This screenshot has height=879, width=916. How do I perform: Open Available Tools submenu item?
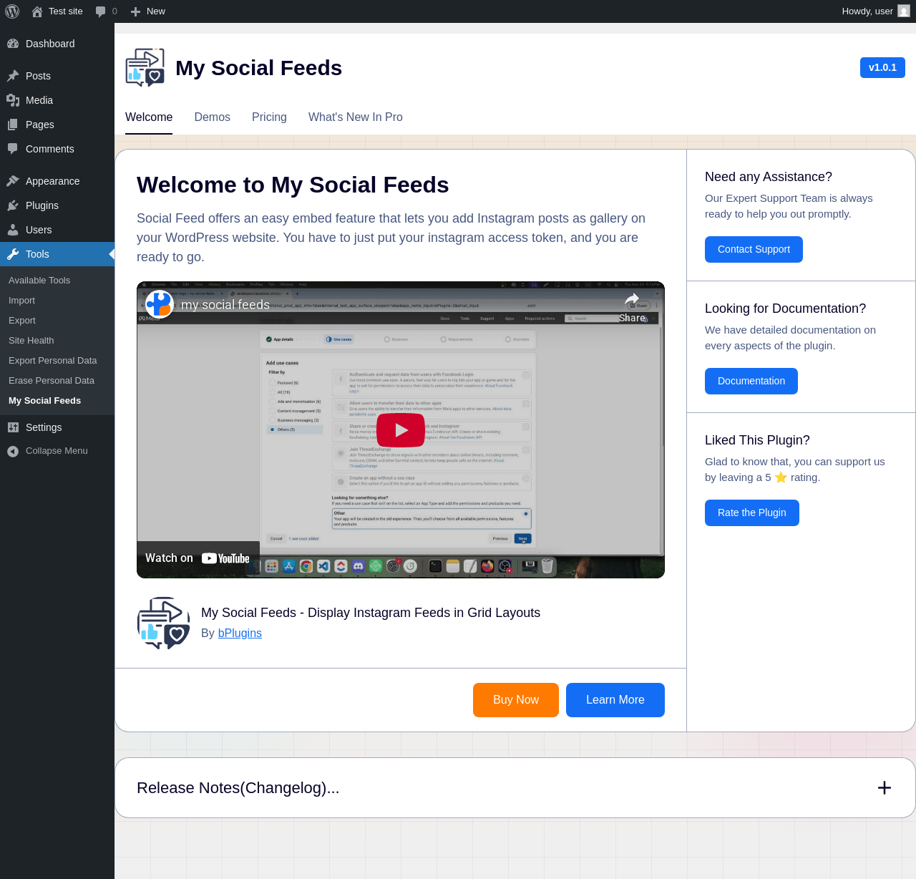pos(39,281)
